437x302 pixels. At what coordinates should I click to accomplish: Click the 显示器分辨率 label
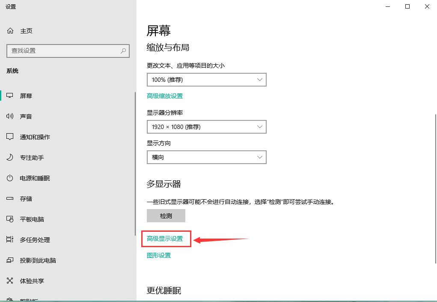coord(165,113)
